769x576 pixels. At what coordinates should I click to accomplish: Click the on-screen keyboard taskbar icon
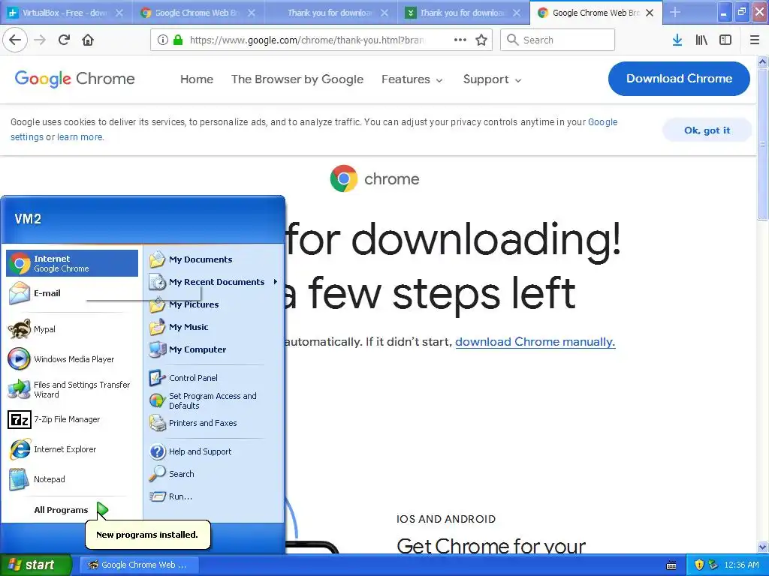671,565
